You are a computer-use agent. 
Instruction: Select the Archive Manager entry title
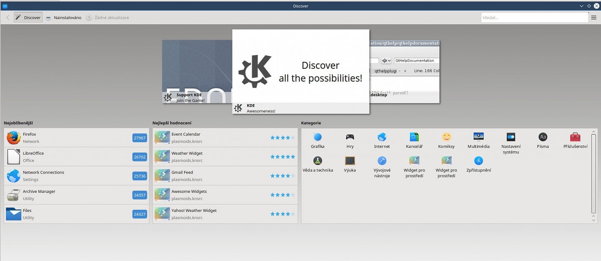[39, 191]
